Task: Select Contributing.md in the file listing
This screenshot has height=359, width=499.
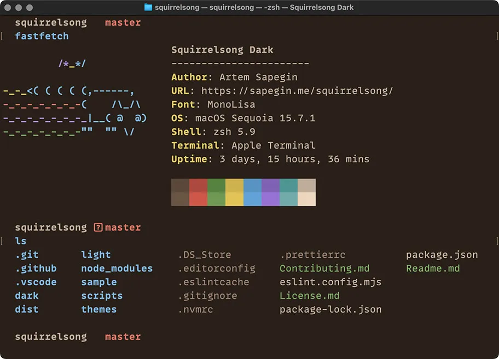Action: click(x=324, y=268)
